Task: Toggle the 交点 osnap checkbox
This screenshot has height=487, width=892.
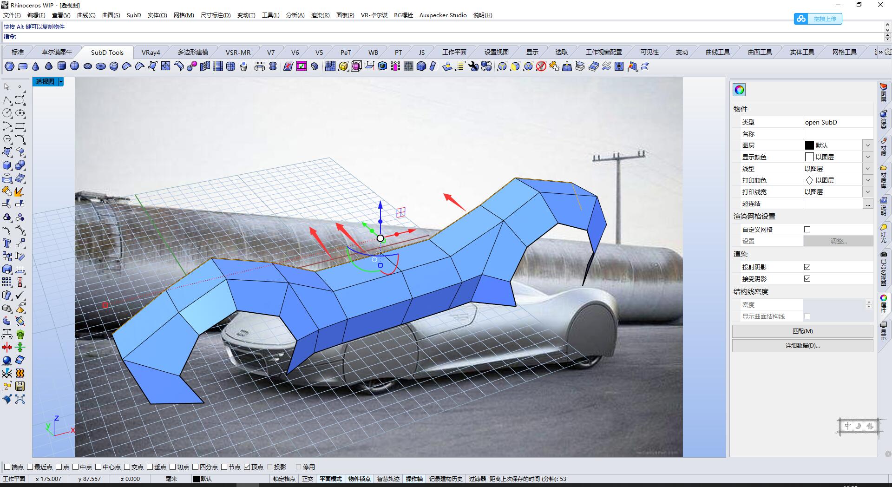Action: (127, 467)
